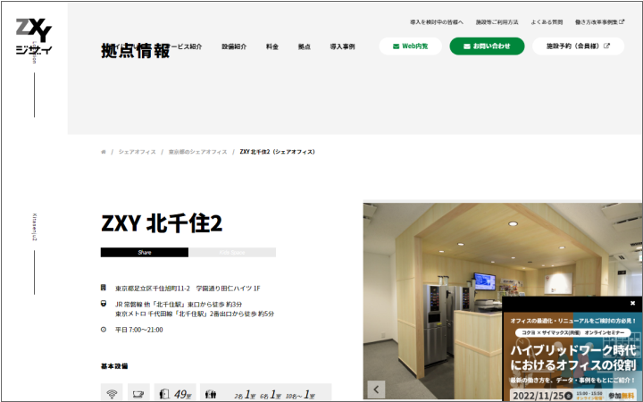Open 料金 menu item
643x402 pixels.
tap(272, 46)
